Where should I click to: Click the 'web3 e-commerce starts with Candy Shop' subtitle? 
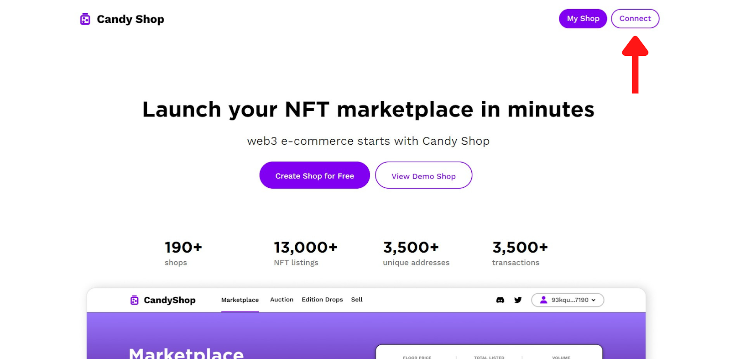coord(368,141)
